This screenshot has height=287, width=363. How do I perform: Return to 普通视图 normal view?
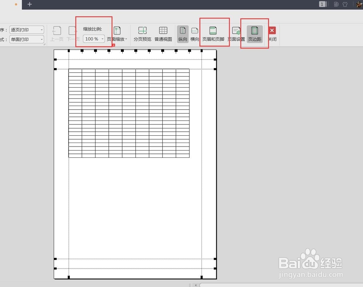pyautogui.click(x=163, y=34)
